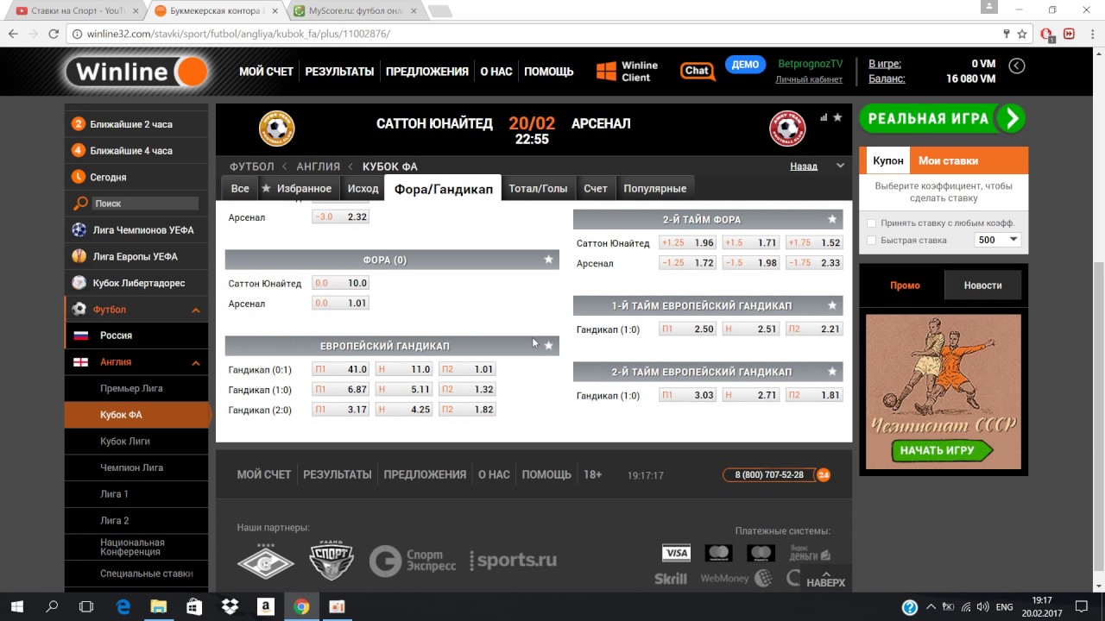Click the Ближайшие 2 часа clock icon
The height and width of the screenshot is (621, 1105).
point(79,124)
